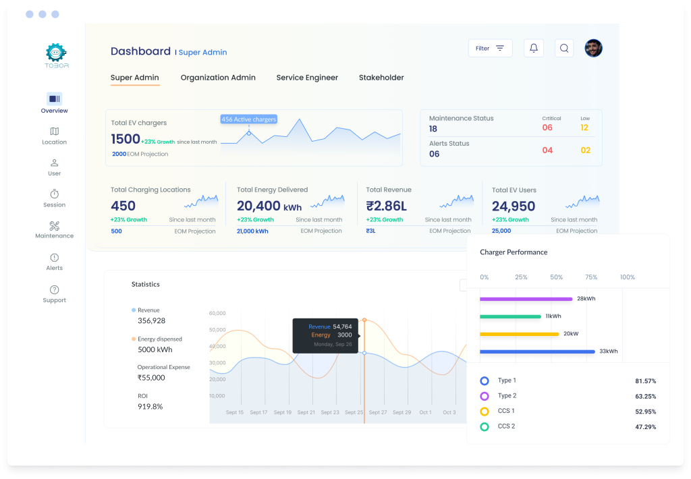Open the Support help icon
The width and height of the screenshot is (691, 479).
(x=55, y=289)
